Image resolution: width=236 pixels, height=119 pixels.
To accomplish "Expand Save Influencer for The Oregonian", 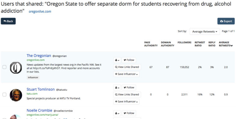I will pyautogui.click(x=126, y=74).
